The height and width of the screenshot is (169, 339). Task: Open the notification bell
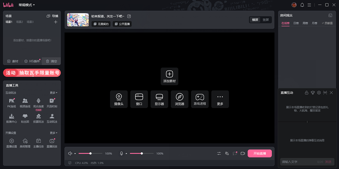tap(302, 5)
